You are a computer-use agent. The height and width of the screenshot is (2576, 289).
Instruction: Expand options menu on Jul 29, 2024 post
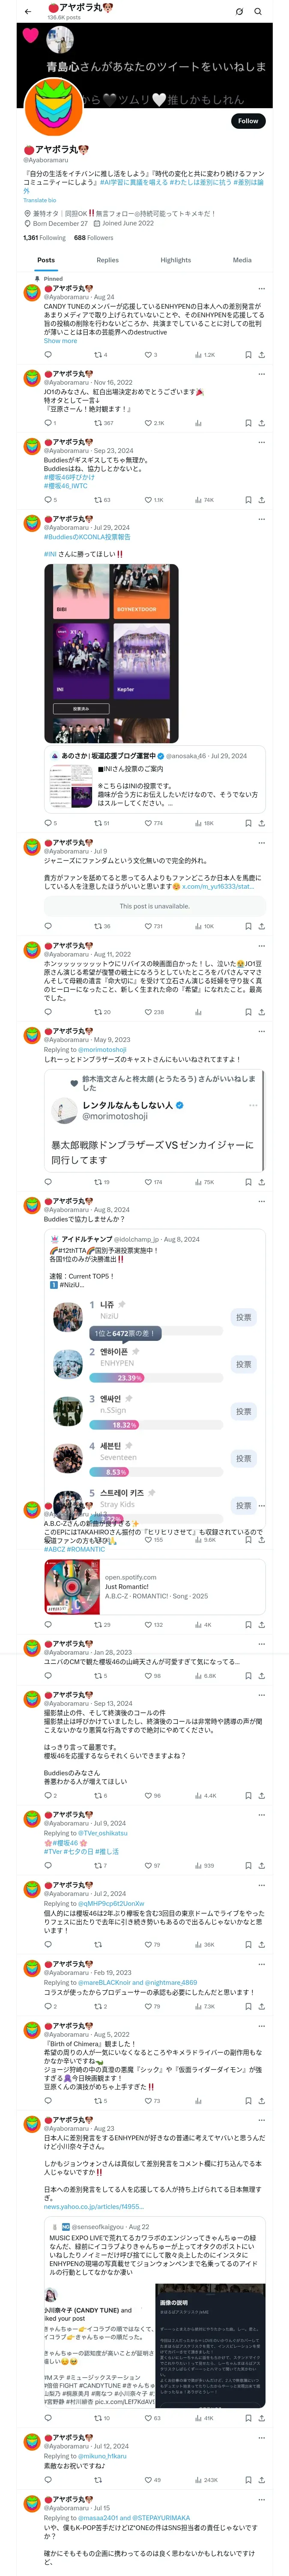pos(261,518)
